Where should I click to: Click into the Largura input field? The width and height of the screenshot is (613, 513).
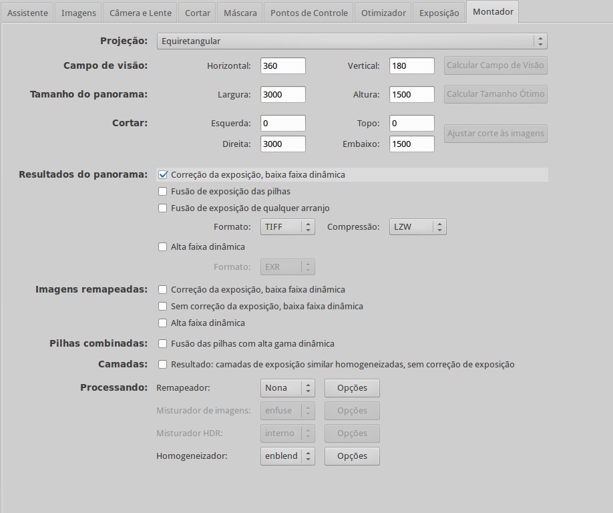pyautogui.click(x=283, y=95)
